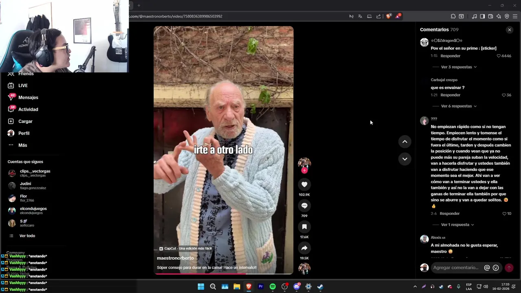Show hidden system tray icons

(415, 286)
